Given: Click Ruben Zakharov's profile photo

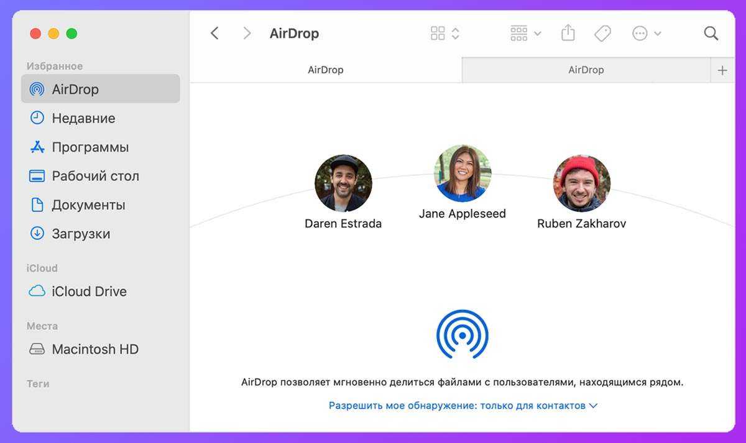Looking at the screenshot, I should [581, 183].
